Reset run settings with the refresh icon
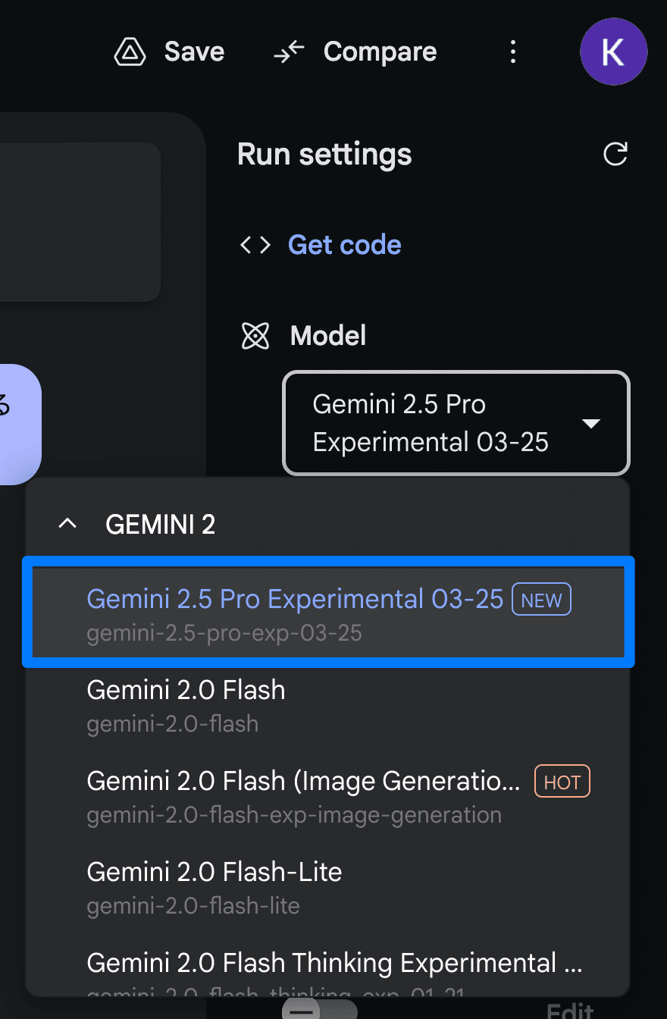 [x=615, y=155]
